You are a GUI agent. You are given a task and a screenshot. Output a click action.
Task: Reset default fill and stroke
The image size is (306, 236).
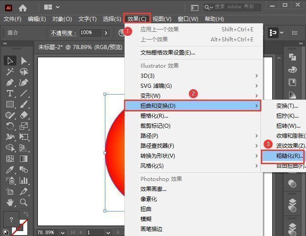[x=6, y=232]
